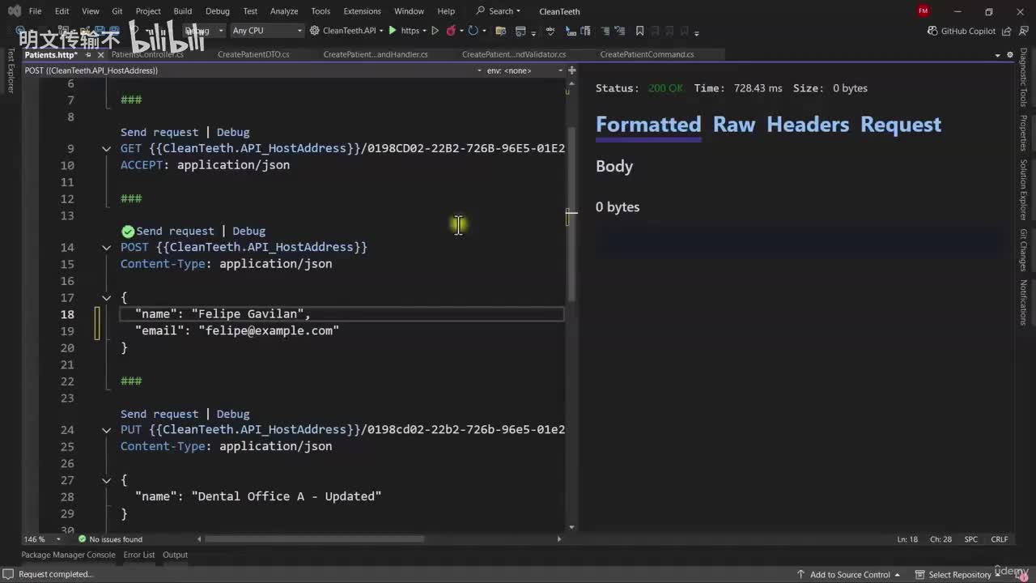
Task: Open the 146 % zoom dropdown
Action: click(44, 539)
